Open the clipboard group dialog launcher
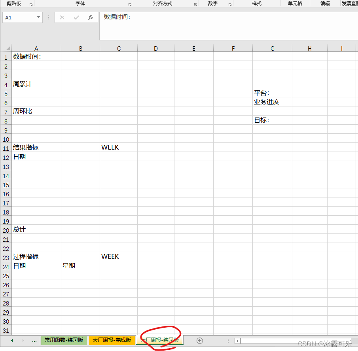The width and height of the screenshot is (358, 351). [x=31, y=5]
